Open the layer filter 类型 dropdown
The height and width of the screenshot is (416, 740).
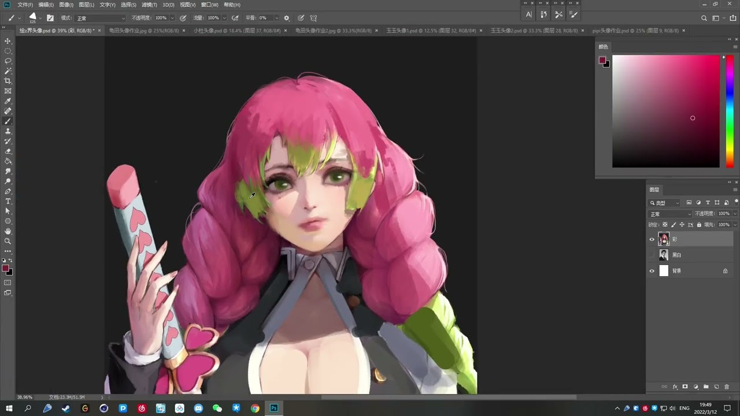(665, 203)
